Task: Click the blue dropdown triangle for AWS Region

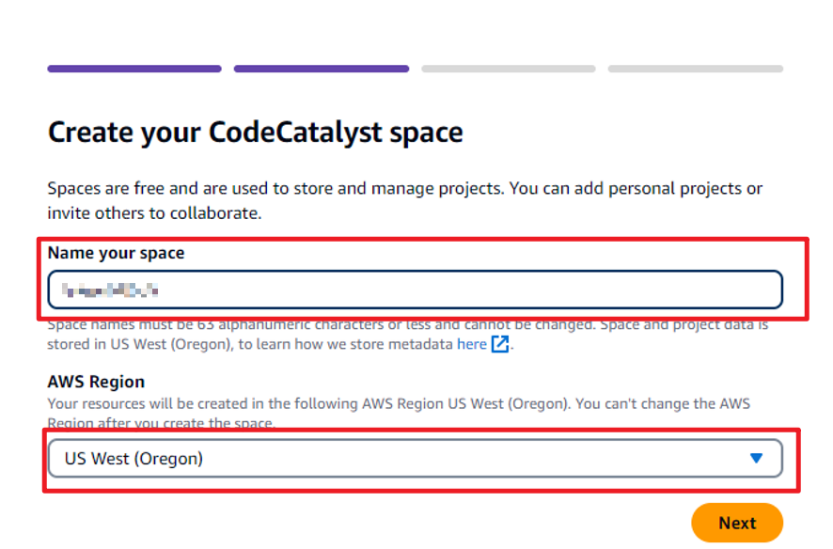Action: coord(756,459)
